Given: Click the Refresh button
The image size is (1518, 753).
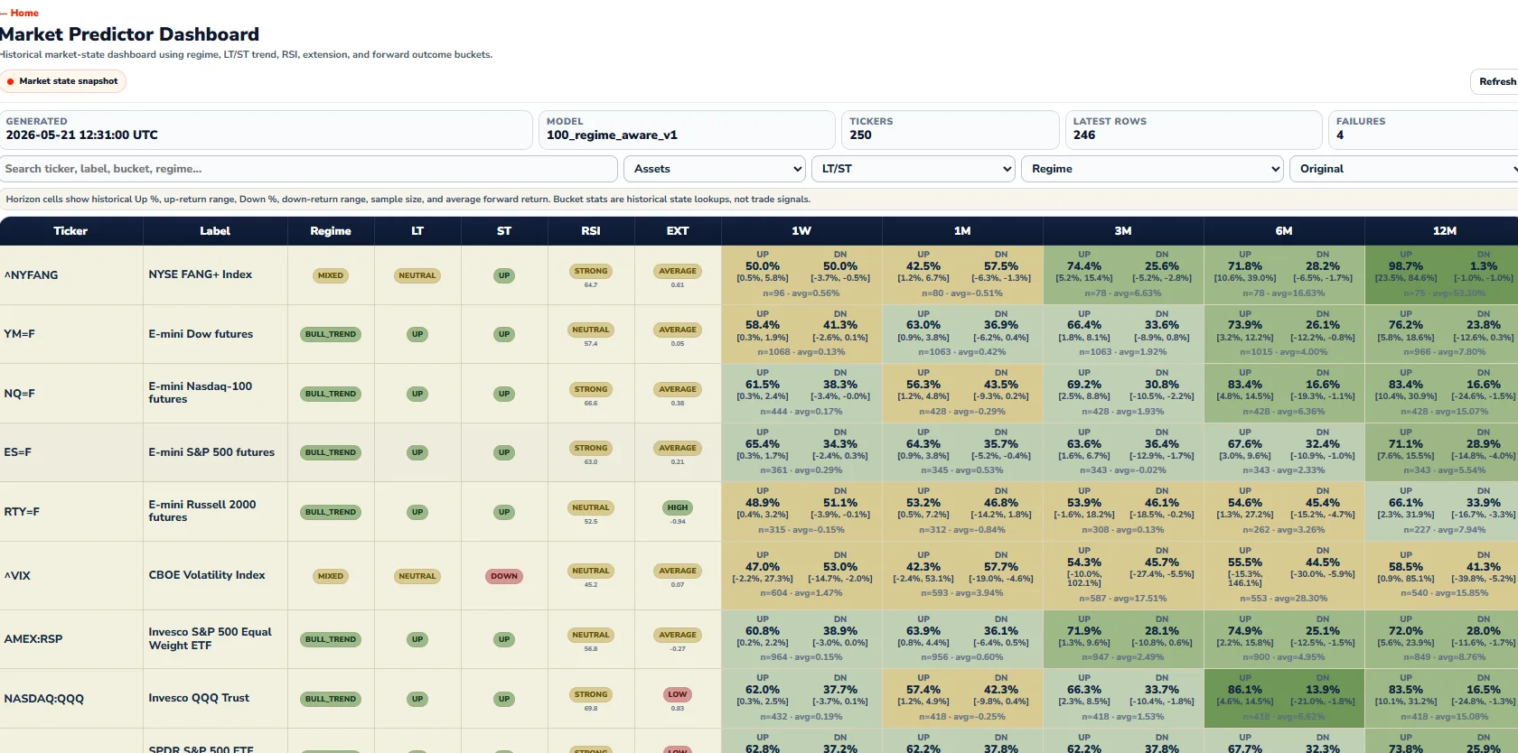Looking at the screenshot, I should tap(1496, 81).
